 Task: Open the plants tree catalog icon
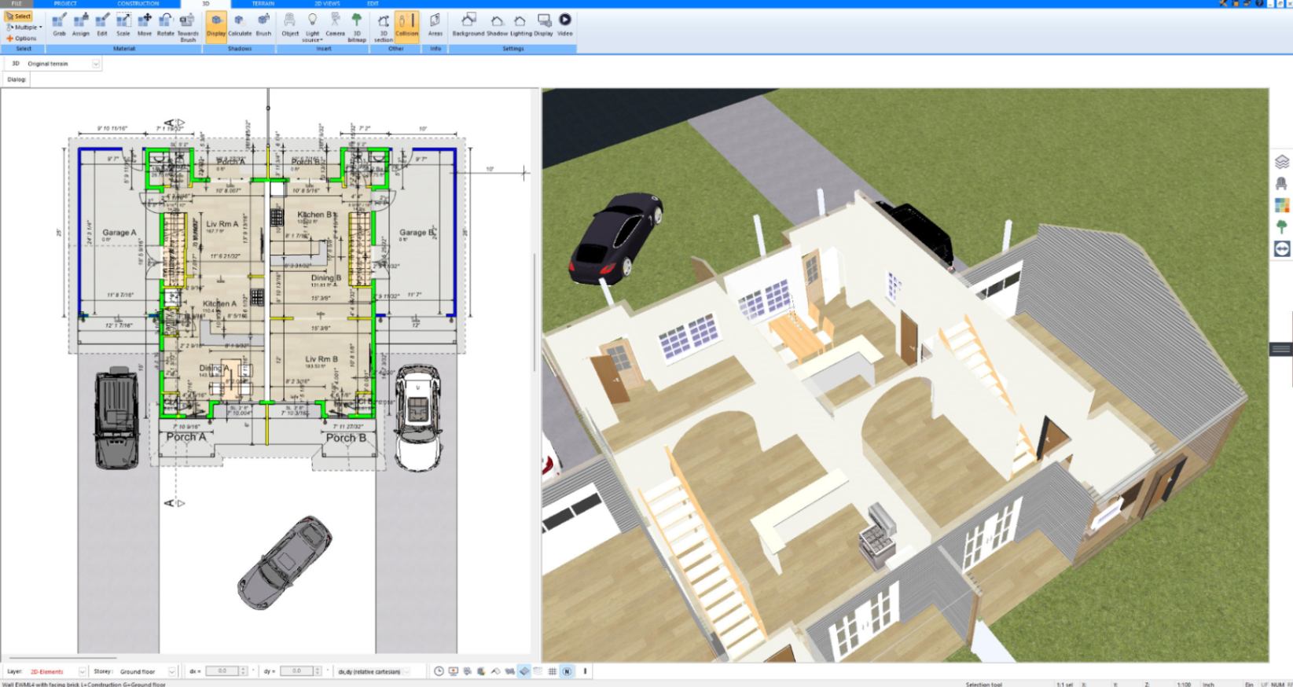[x=1282, y=226]
